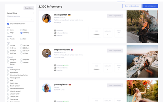Check the Decorative cosmetics vertical

8,88
